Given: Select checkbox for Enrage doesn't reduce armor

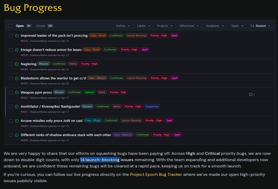Looking at the screenshot, I should (11, 50).
